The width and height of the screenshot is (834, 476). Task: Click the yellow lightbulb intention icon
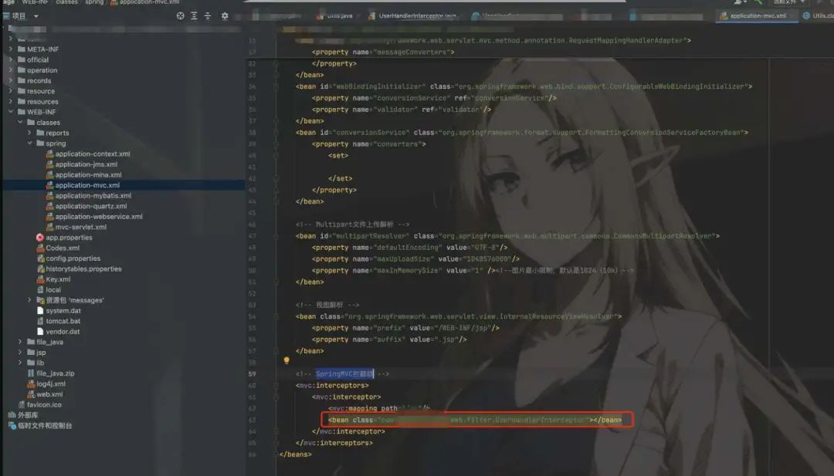pyautogui.click(x=286, y=361)
